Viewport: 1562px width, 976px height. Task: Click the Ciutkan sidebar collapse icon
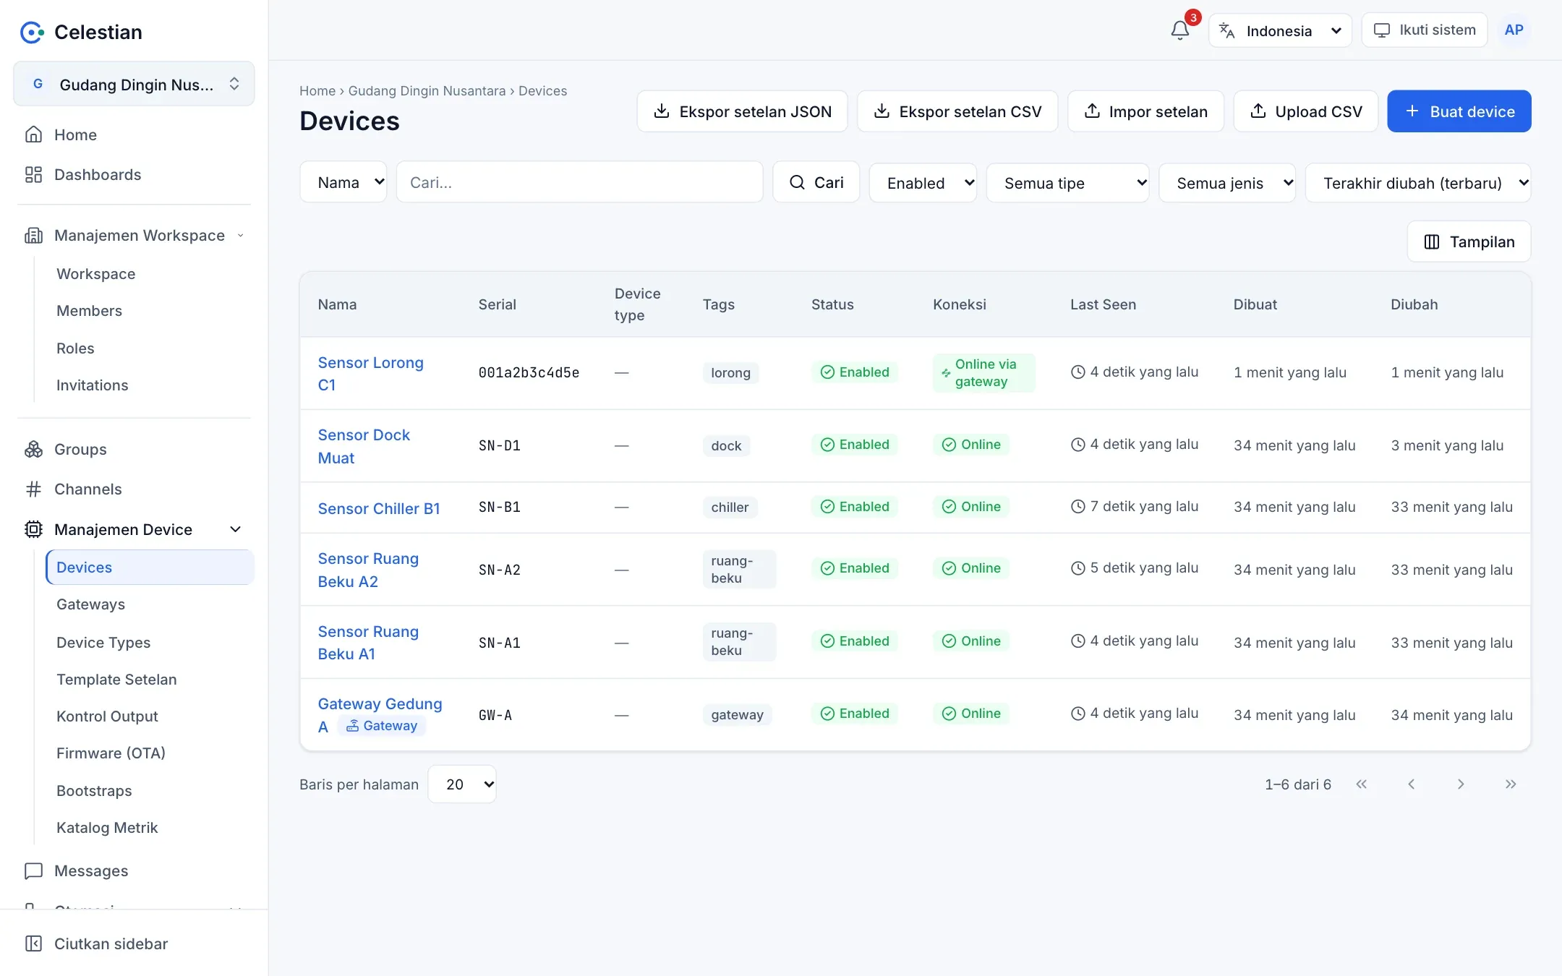pyautogui.click(x=33, y=943)
